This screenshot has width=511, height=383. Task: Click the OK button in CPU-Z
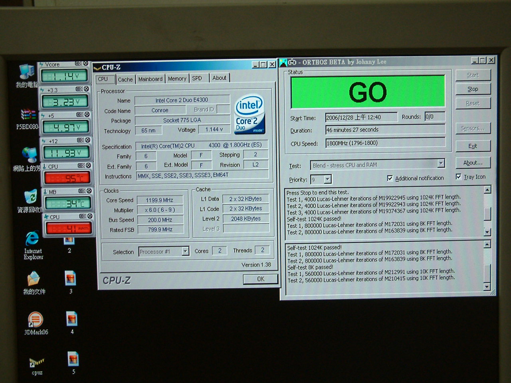(260, 279)
